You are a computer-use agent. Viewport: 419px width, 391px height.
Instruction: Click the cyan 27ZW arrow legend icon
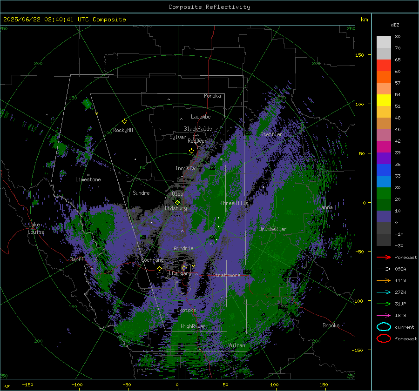coord(384,292)
